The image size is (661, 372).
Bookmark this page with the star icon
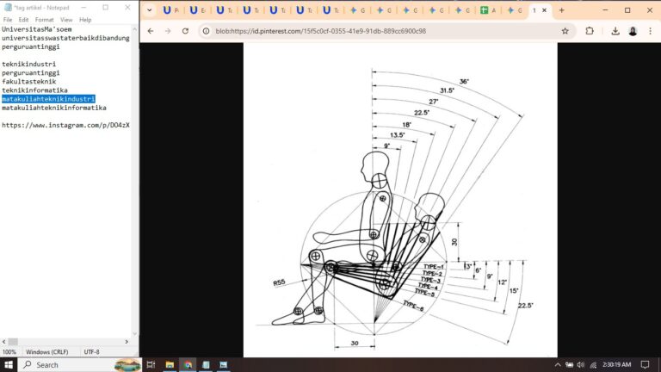click(x=565, y=31)
